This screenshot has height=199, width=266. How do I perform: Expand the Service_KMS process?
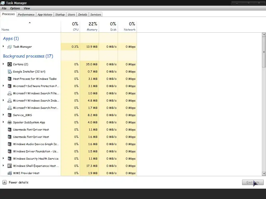3,115
